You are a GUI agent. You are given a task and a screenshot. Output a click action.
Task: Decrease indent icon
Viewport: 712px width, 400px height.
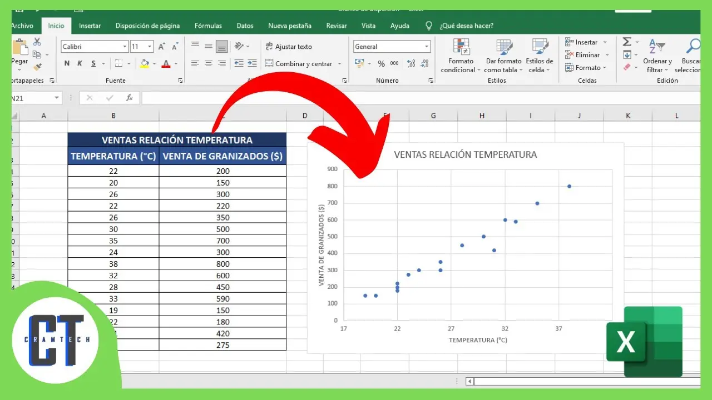239,63
